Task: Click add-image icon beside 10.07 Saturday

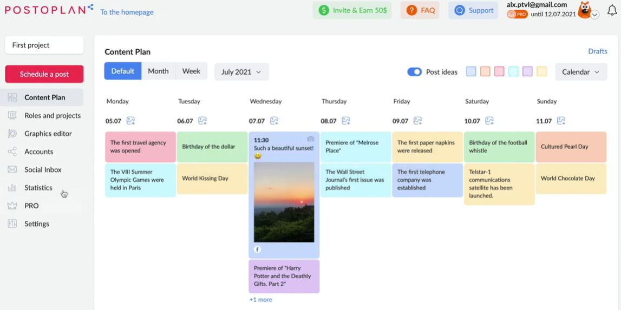Action: (x=489, y=121)
